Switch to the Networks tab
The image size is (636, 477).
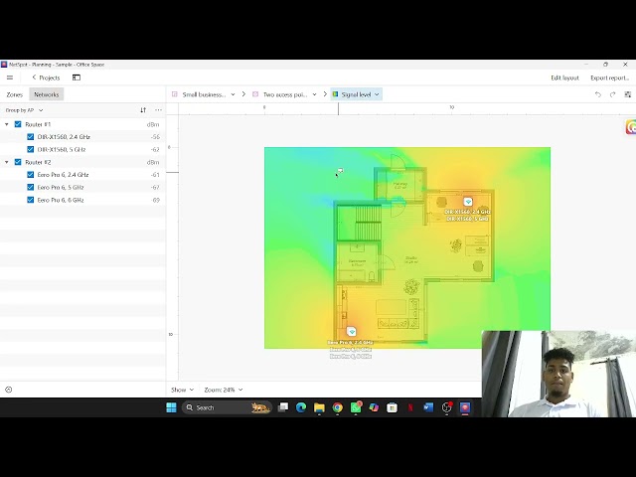point(47,94)
